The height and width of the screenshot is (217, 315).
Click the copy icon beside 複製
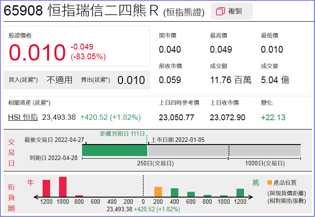click(x=220, y=11)
